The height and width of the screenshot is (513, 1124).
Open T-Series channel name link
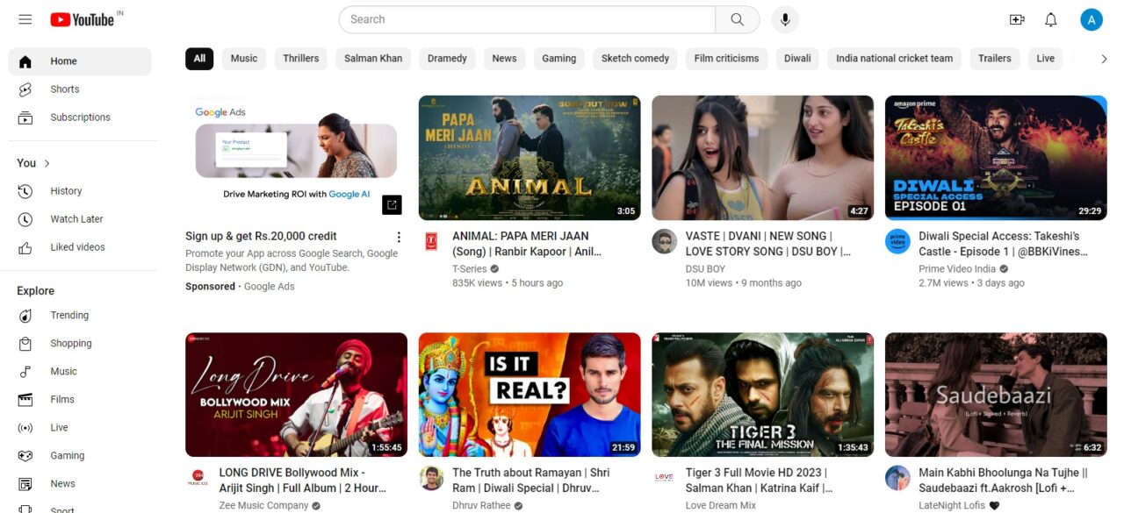[470, 269]
